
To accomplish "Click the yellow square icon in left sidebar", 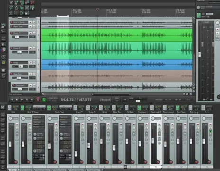I will (x=3, y=63).
